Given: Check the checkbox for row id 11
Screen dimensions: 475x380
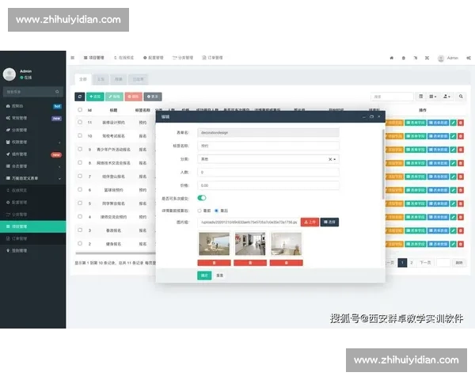Looking at the screenshot, I should pos(80,122).
